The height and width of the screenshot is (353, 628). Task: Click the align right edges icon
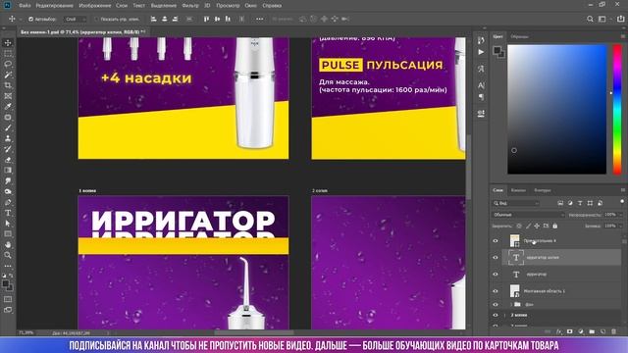[x=175, y=19]
